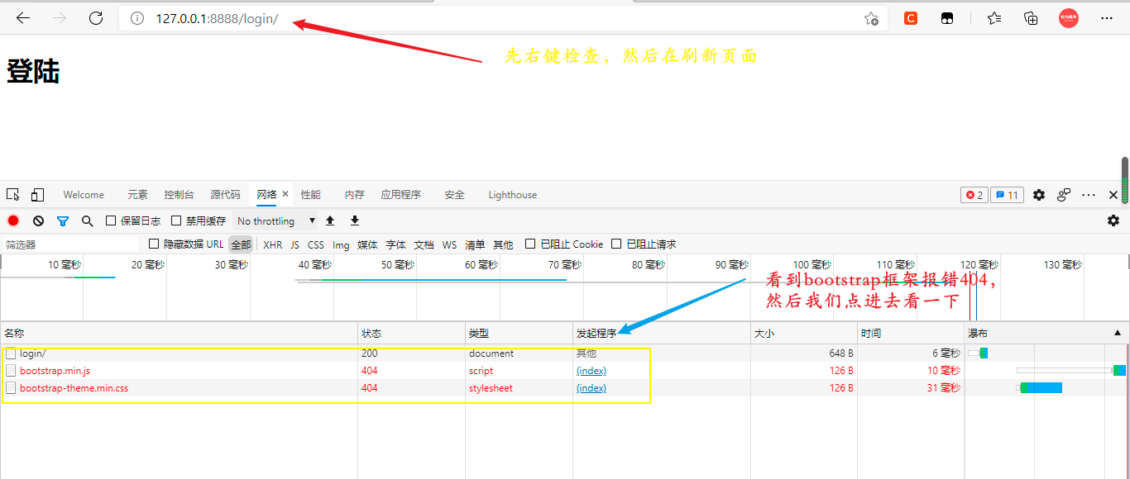Screen dimensions: 1130x479
Task: Toggle device emulation mode
Action: point(37,195)
